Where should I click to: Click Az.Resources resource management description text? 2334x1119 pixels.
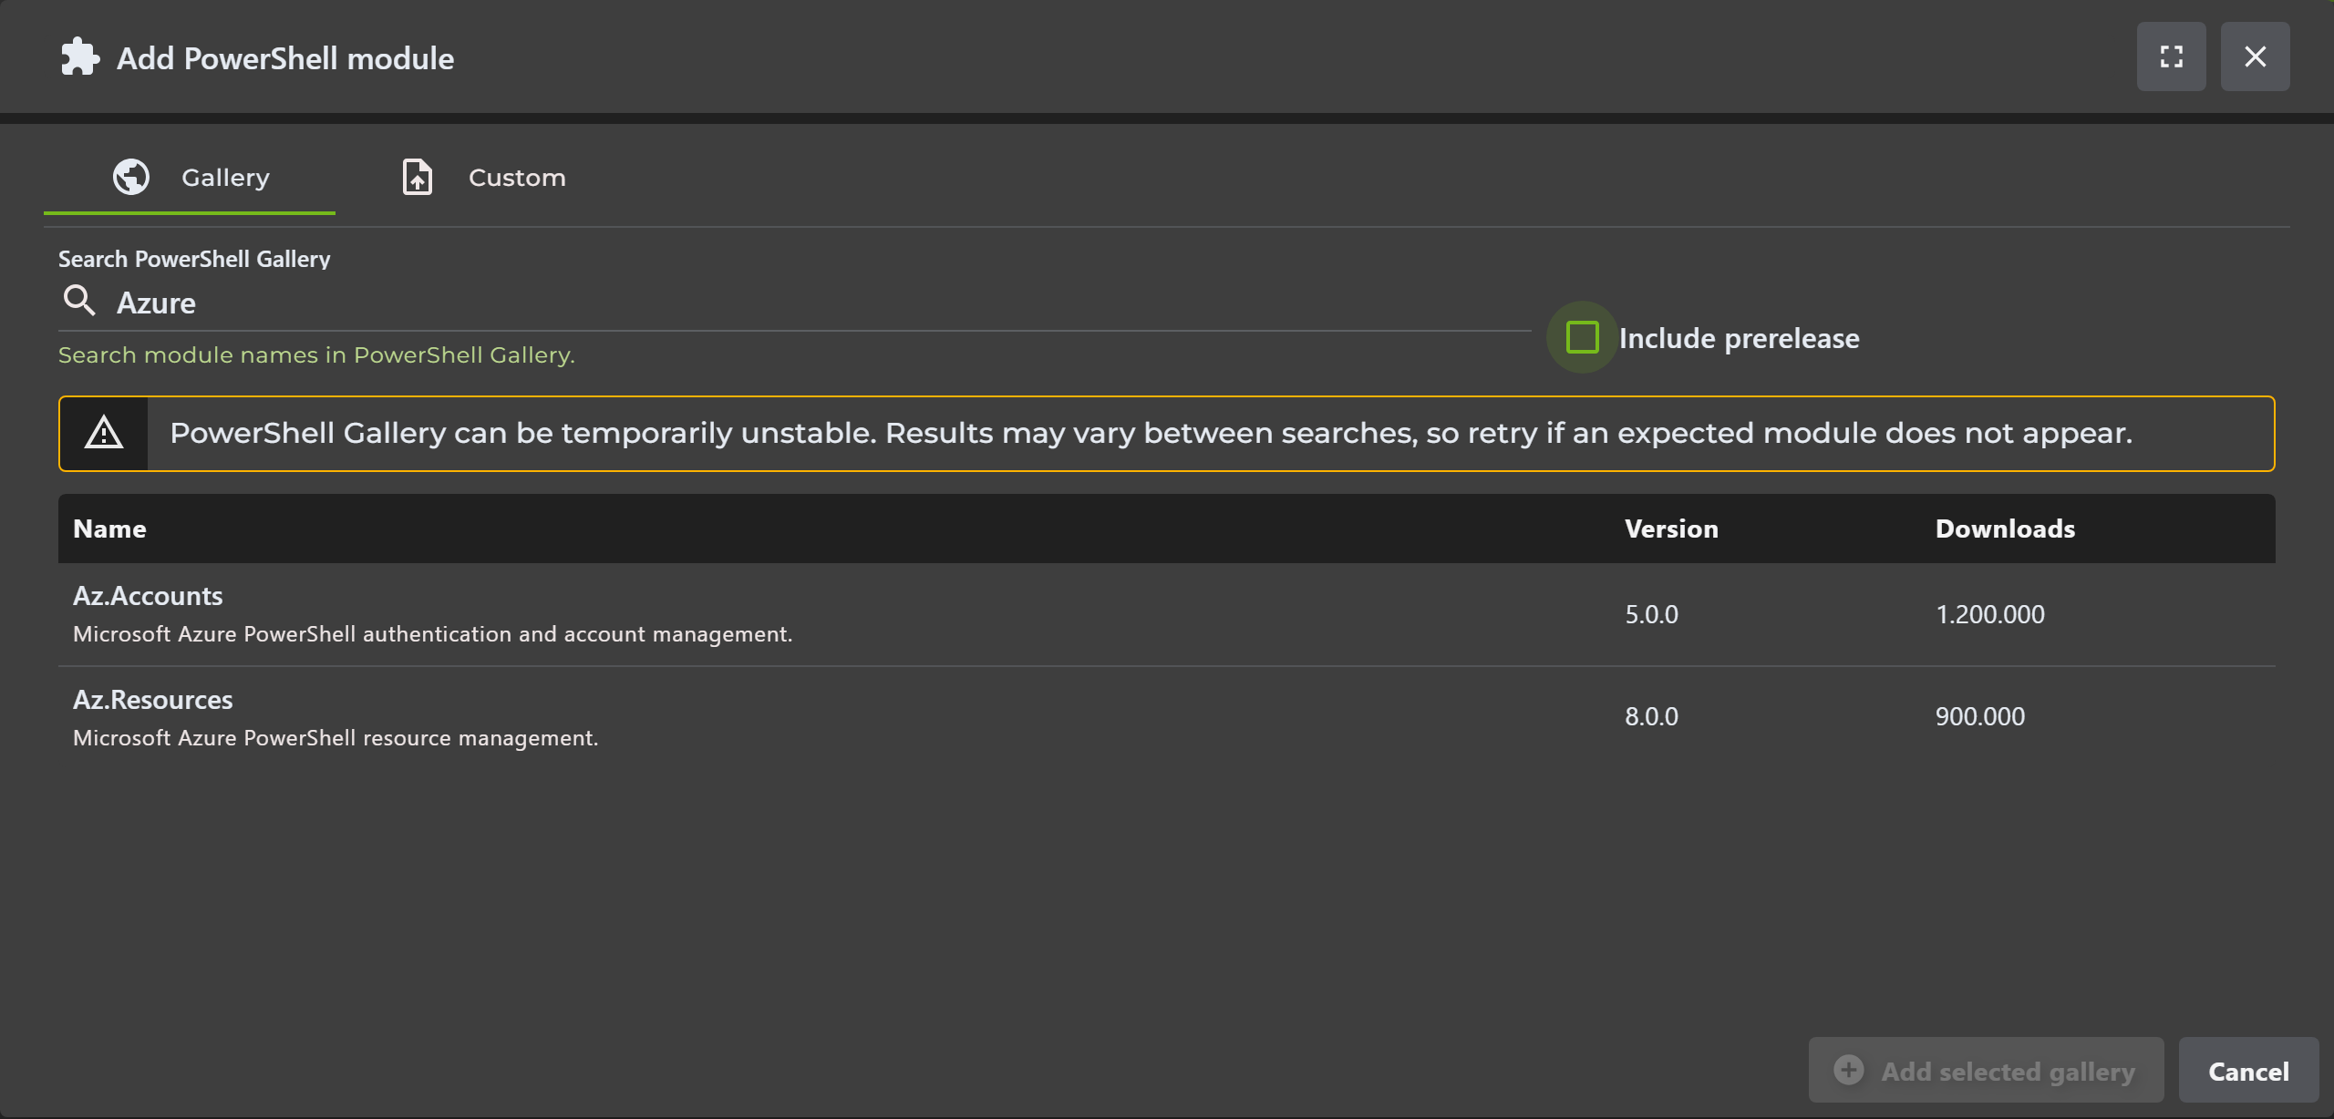coord(336,738)
